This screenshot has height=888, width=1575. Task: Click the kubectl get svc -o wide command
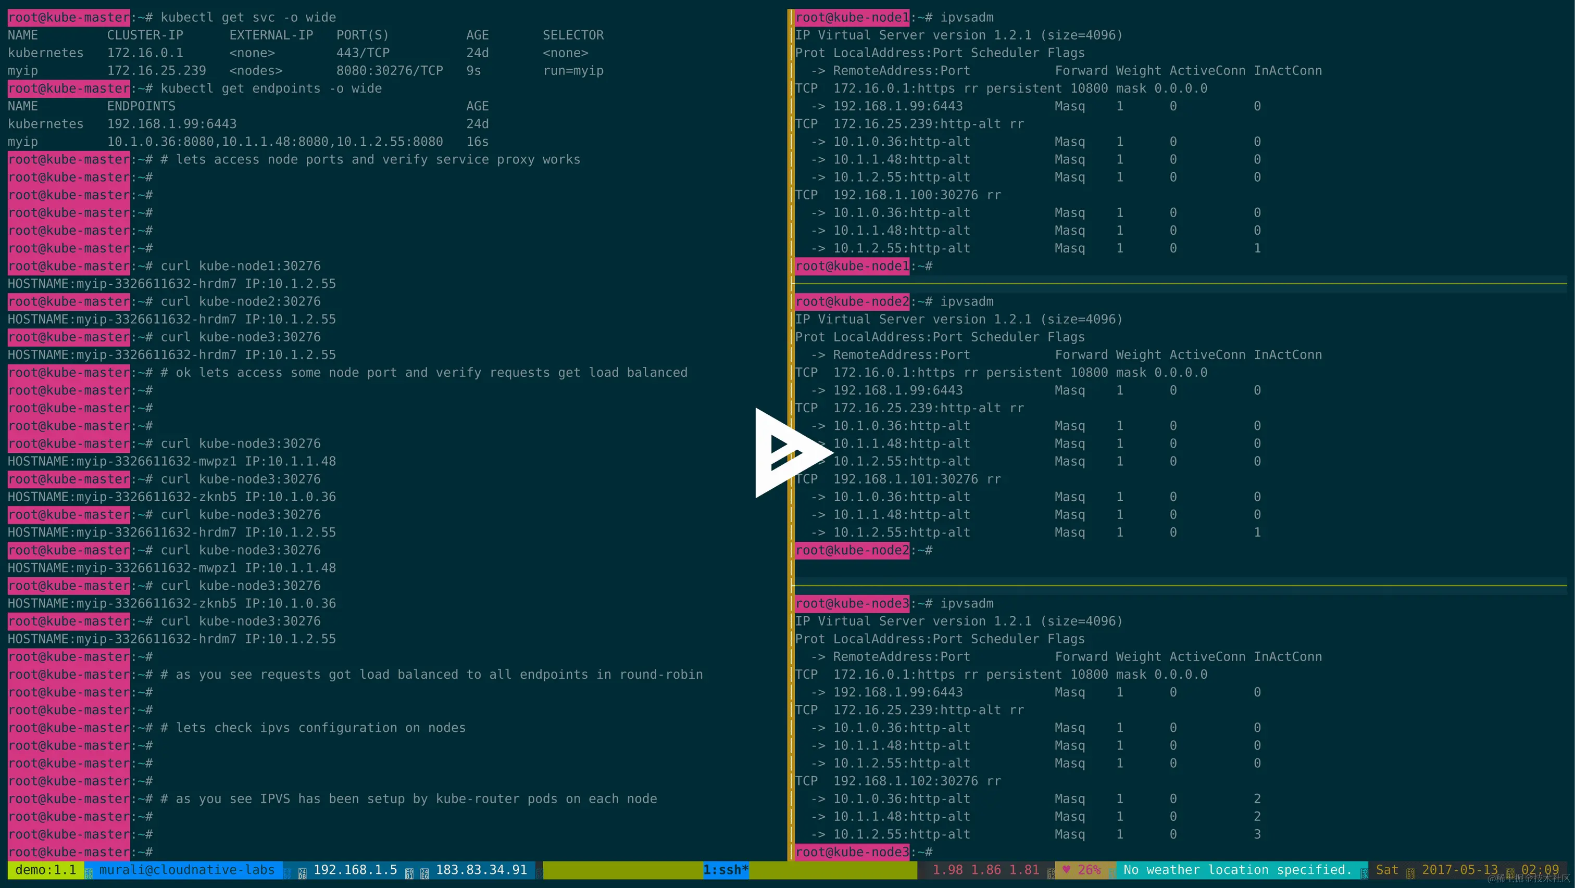coord(247,17)
